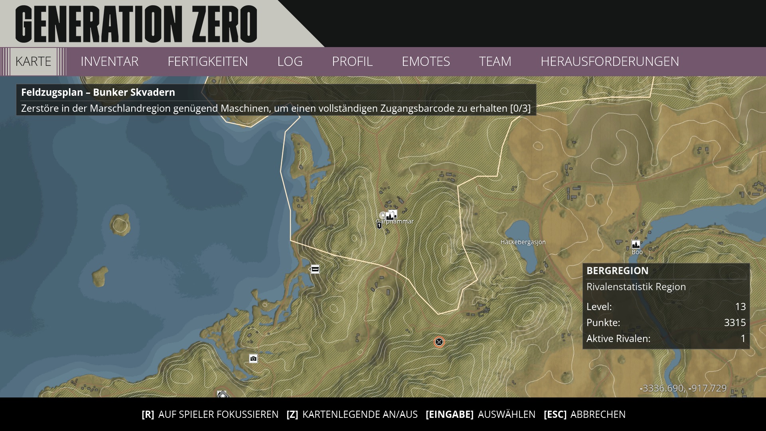Go to the PROFIL tab
Viewport: 766px width, 431px height.
pos(352,61)
